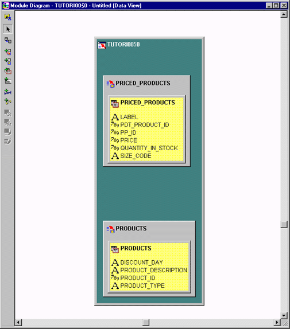Viewport: 290px width, 329px height.
Task: Select the PDT_PRODUCT_ID column
Action: [145, 125]
